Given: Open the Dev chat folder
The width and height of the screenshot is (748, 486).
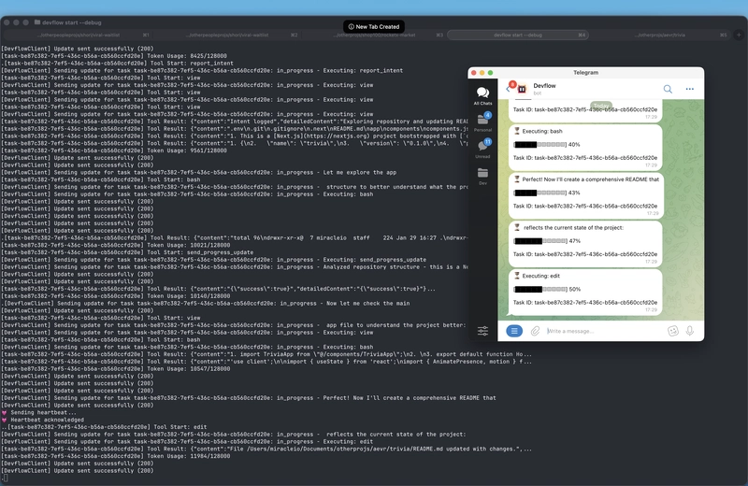Looking at the screenshot, I should [482, 176].
